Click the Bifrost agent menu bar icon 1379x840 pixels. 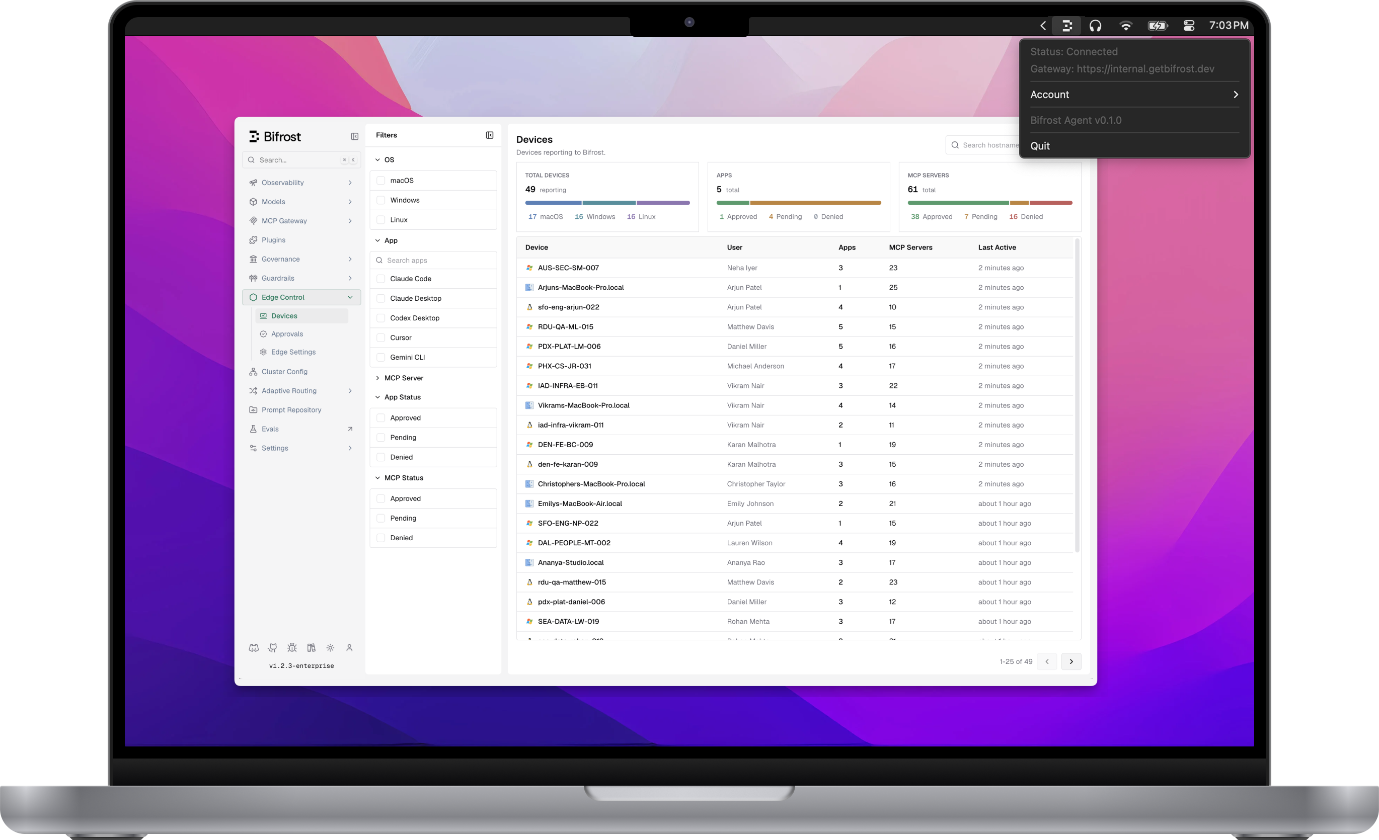[x=1067, y=26]
